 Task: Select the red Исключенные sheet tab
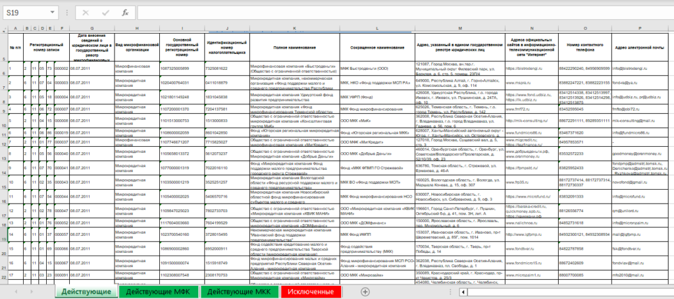(311, 291)
